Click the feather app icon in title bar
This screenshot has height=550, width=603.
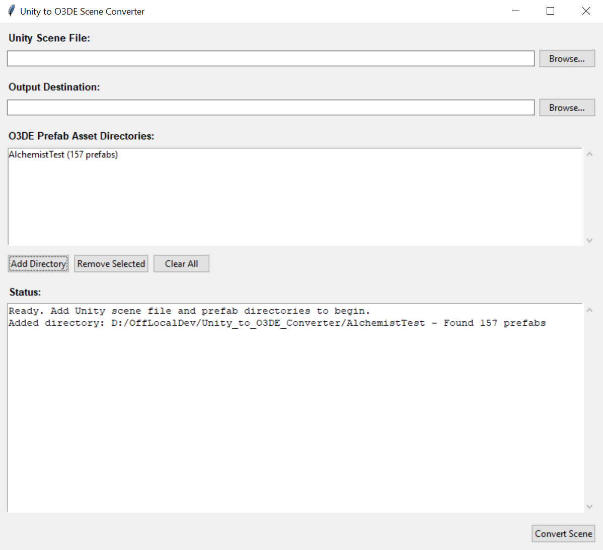(11, 11)
